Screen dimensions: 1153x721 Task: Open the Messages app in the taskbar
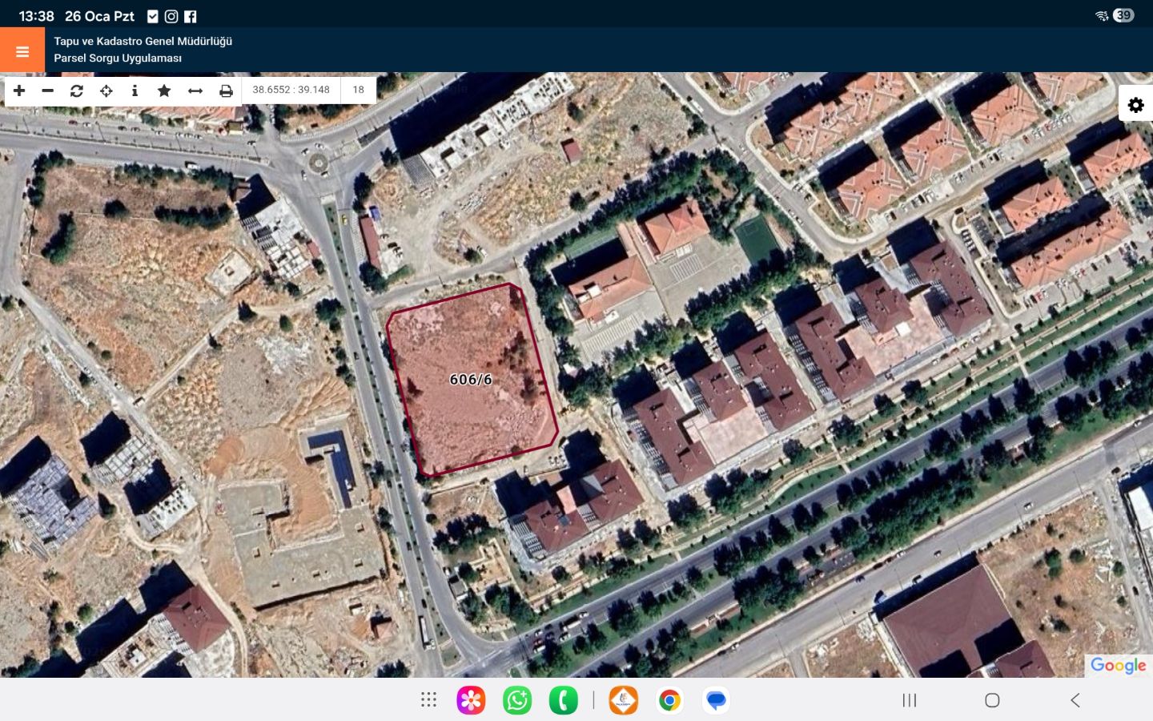pyautogui.click(x=716, y=700)
